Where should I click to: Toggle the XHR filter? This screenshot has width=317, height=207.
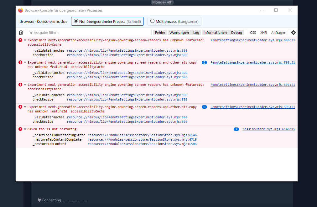pos(263,33)
